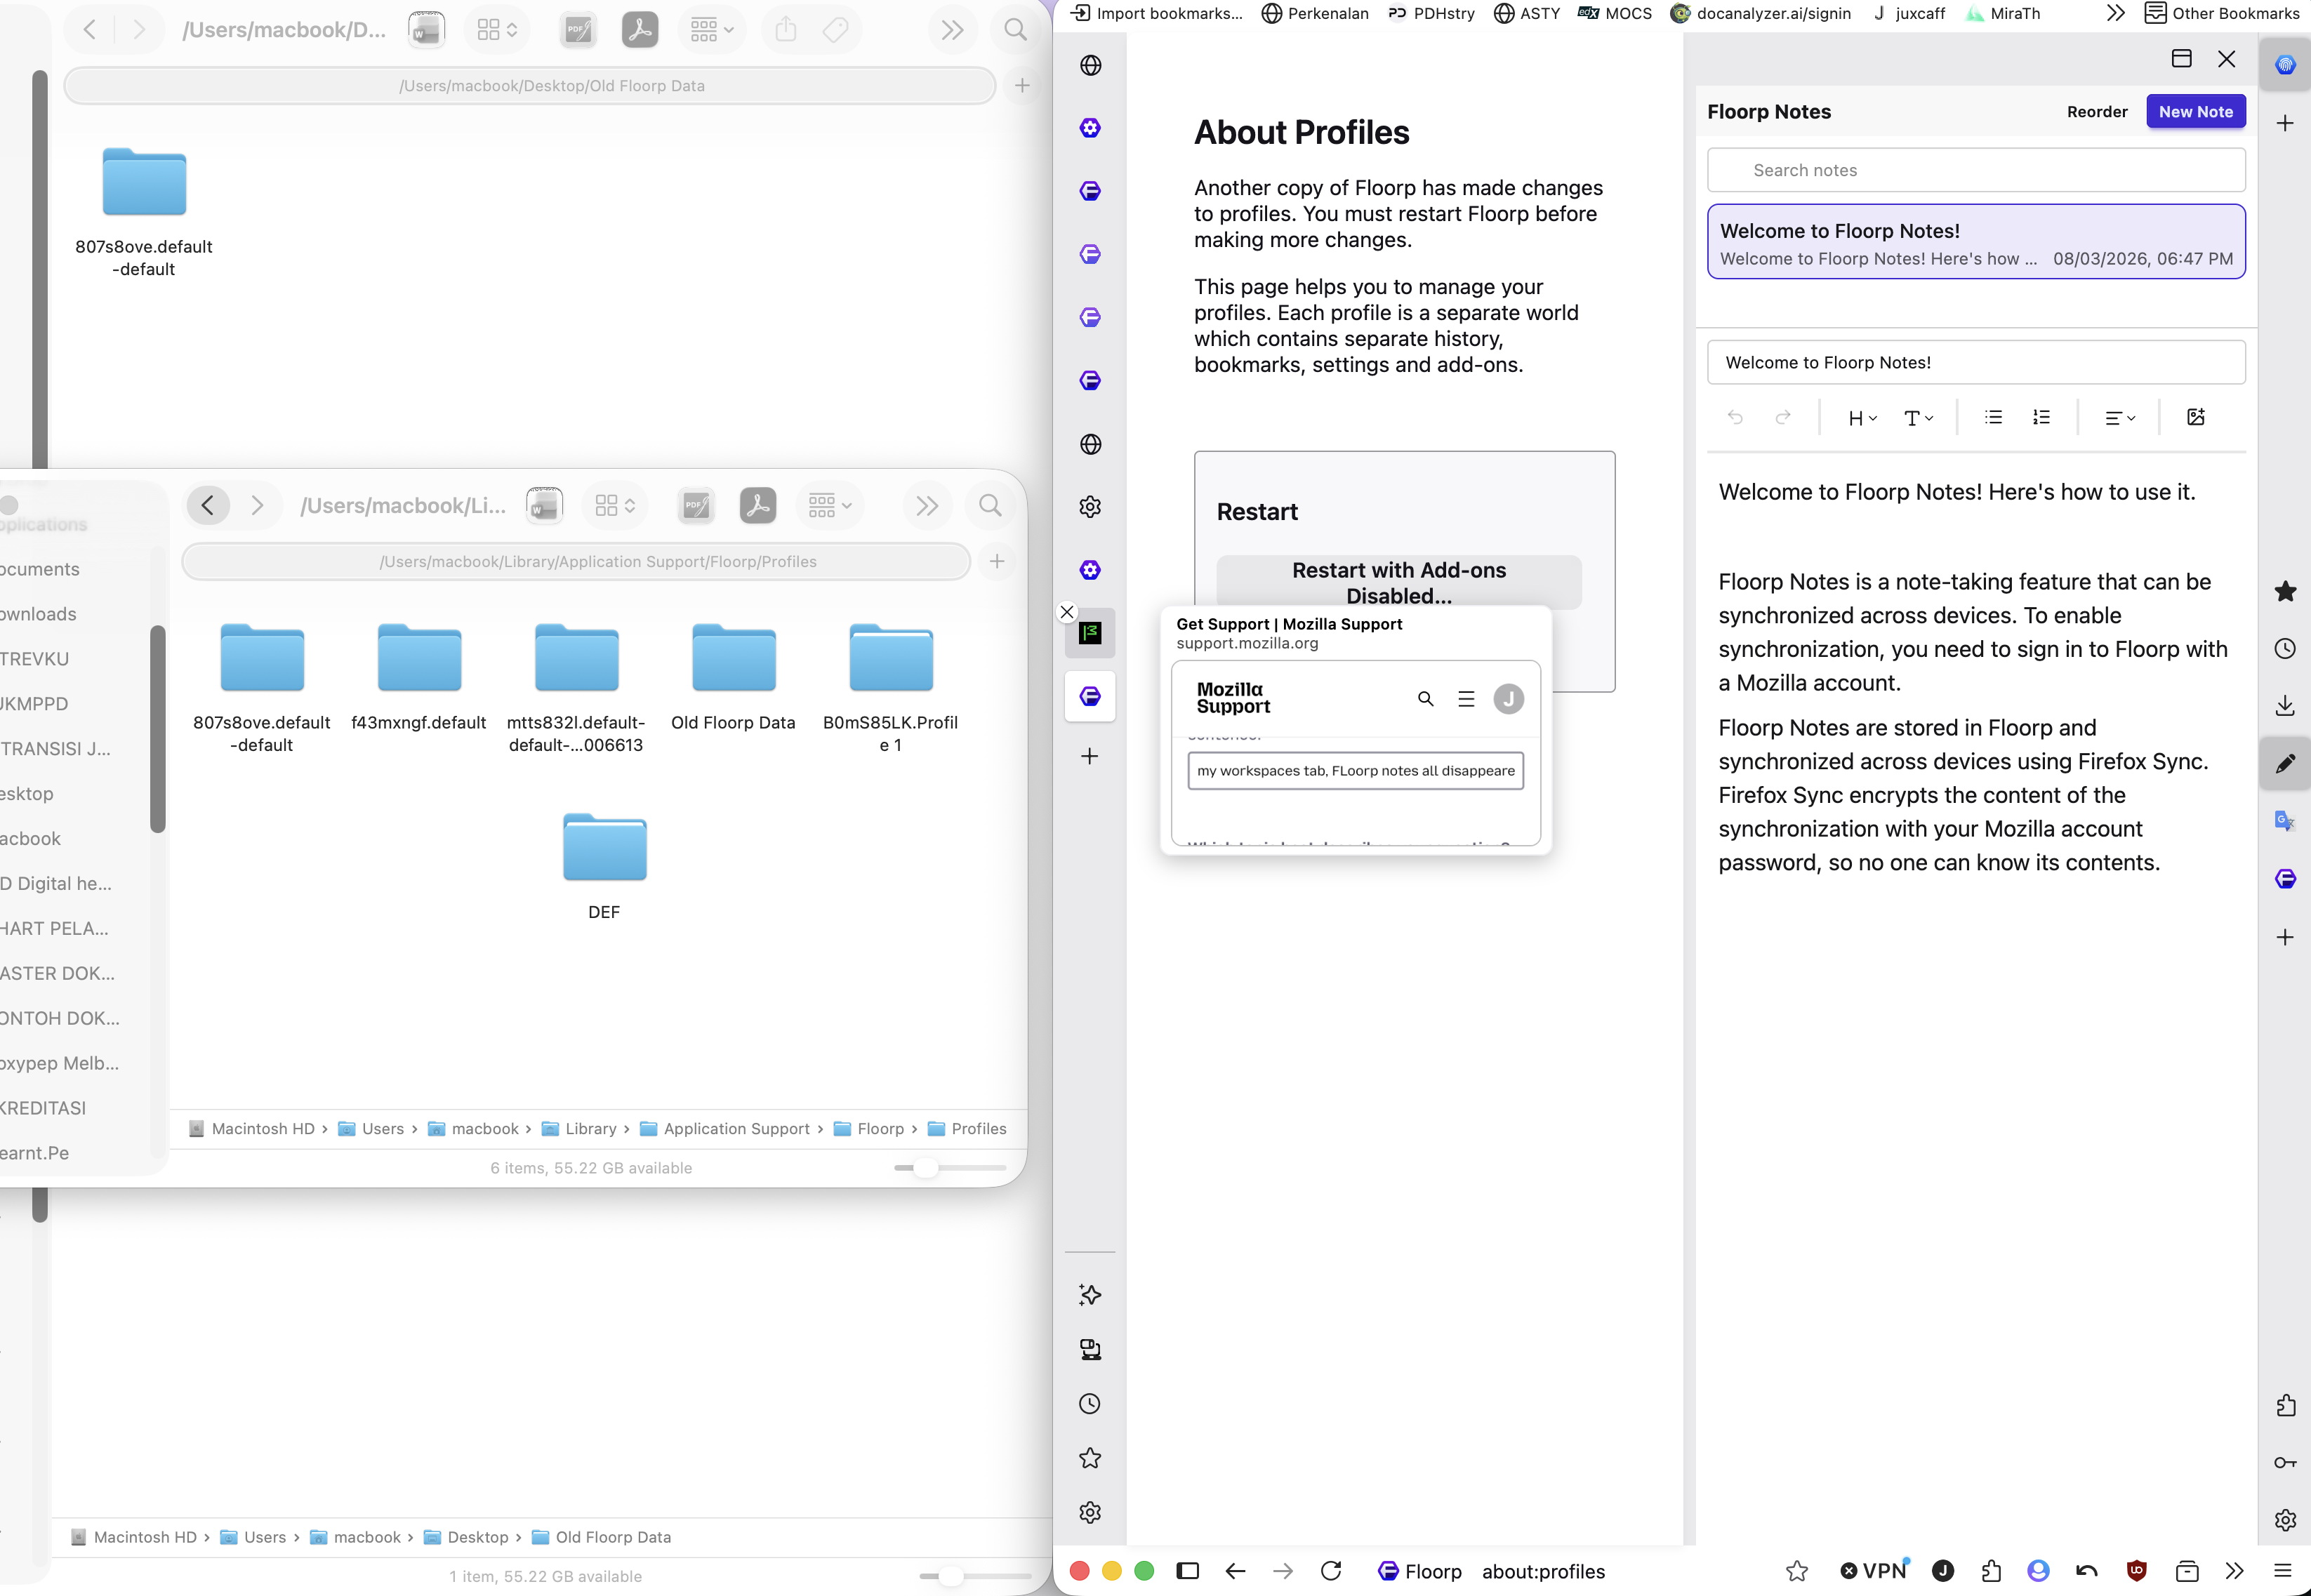The width and height of the screenshot is (2311, 1596).
Task: Click Restart with Add-ons Disabled button
Action: (1398, 582)
